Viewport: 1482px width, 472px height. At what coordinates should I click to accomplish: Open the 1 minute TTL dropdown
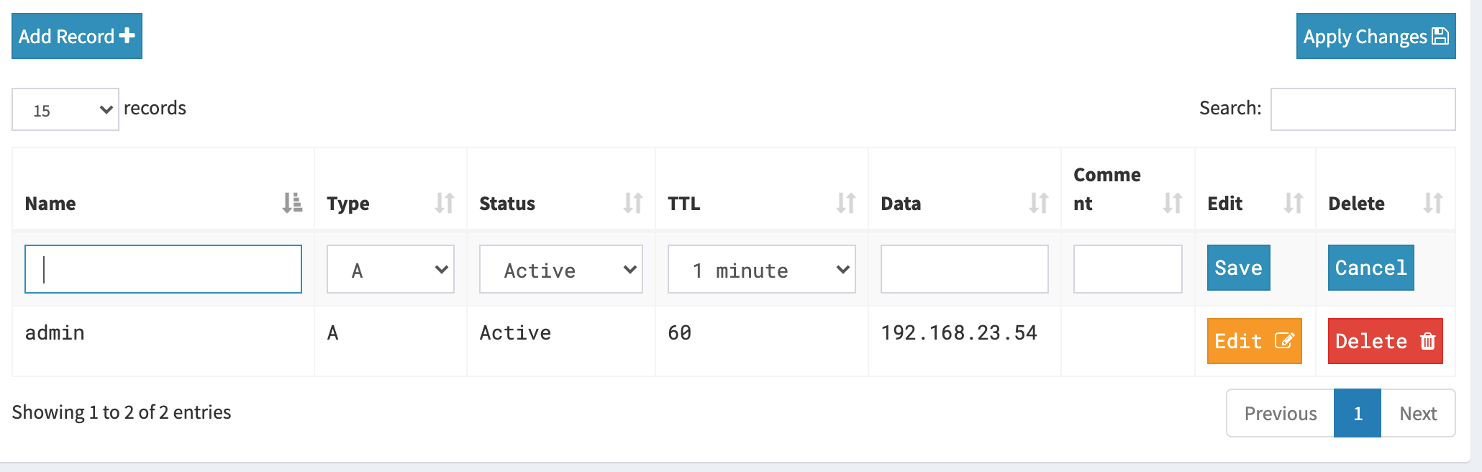762,269
